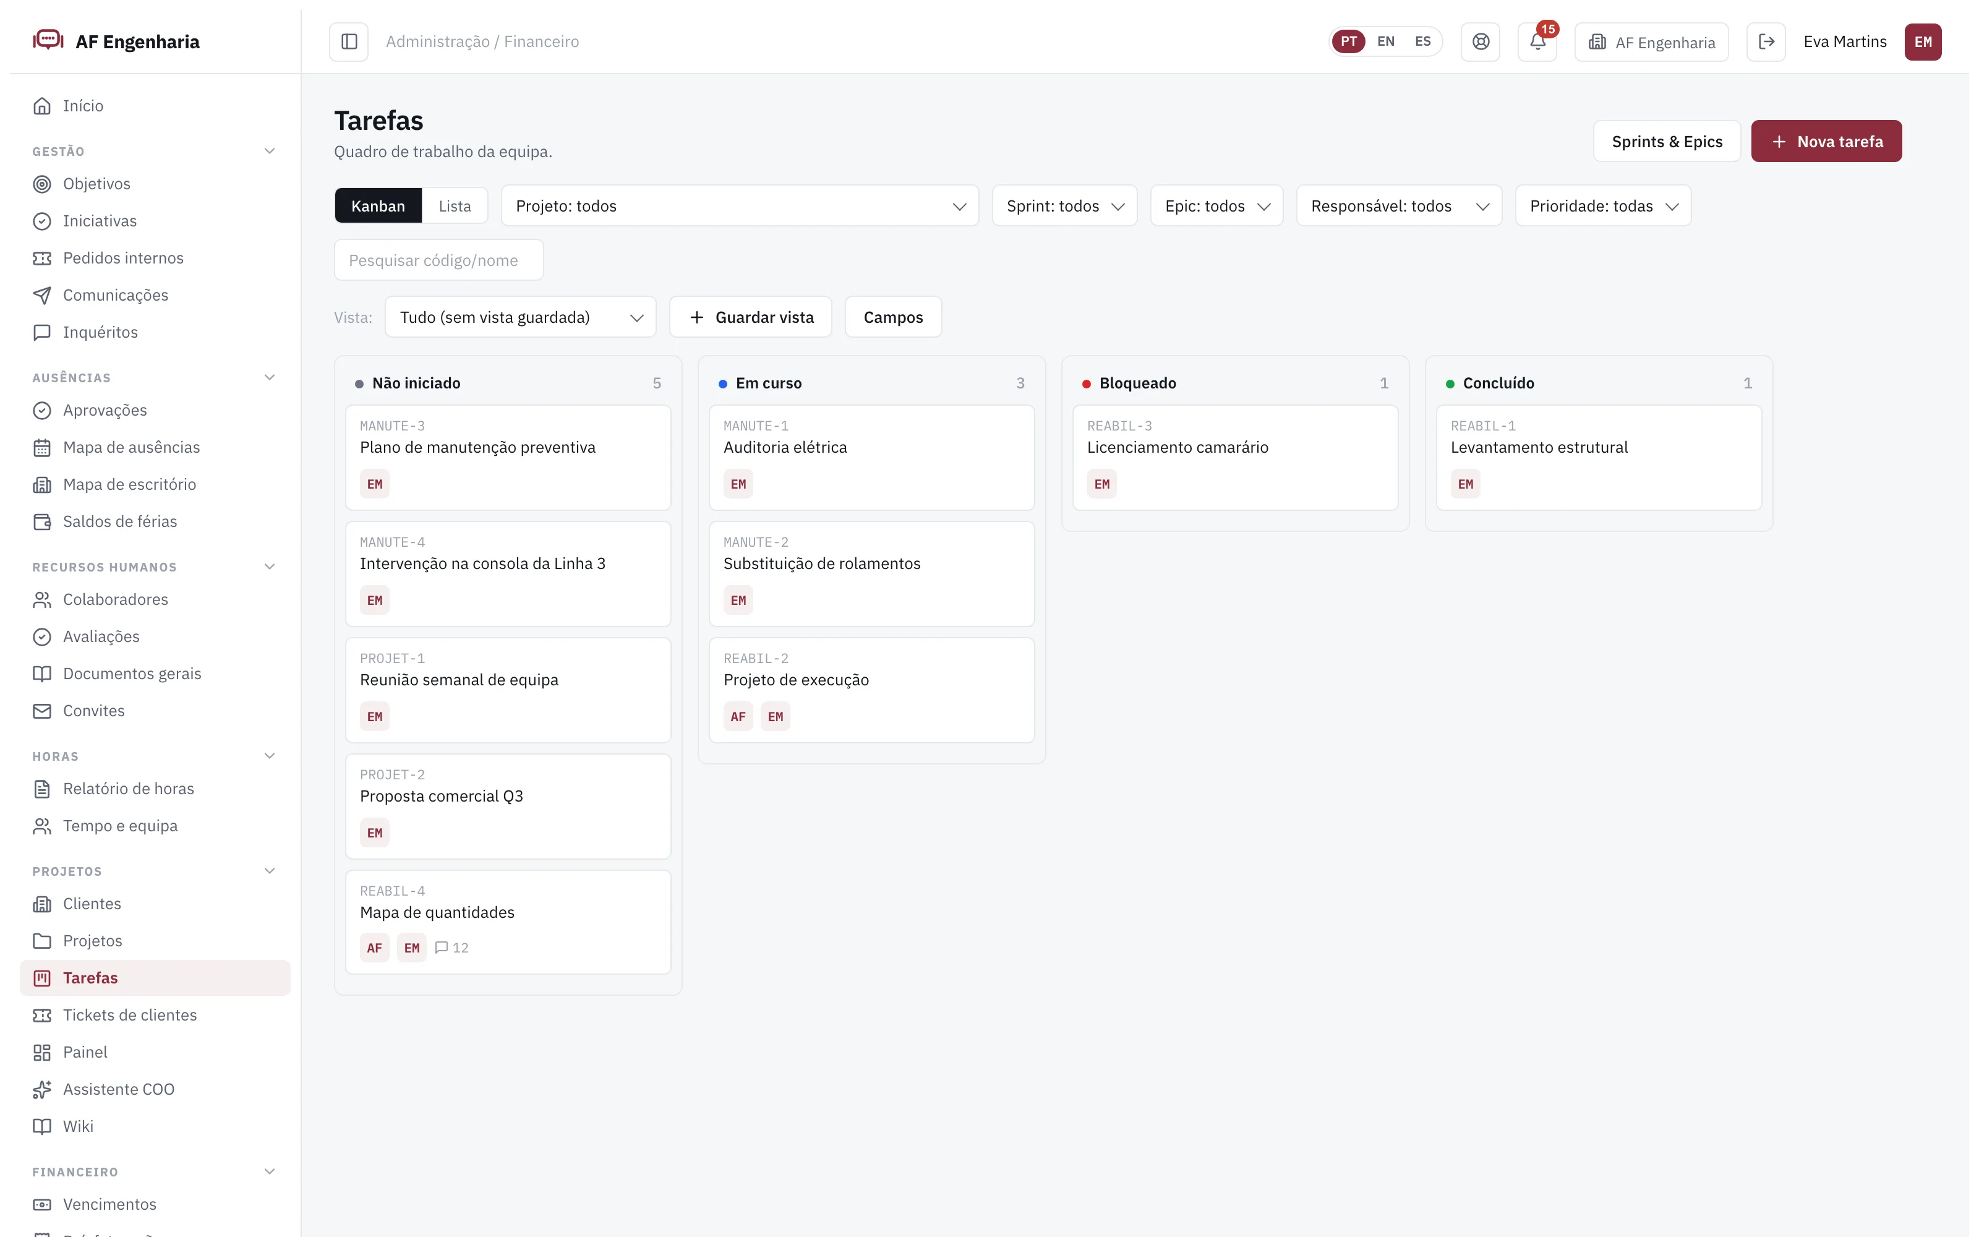Open Aprovações in sidebar
Image resolution: width=1979 pixels, height=1237 pixels.
click(155, 411)
